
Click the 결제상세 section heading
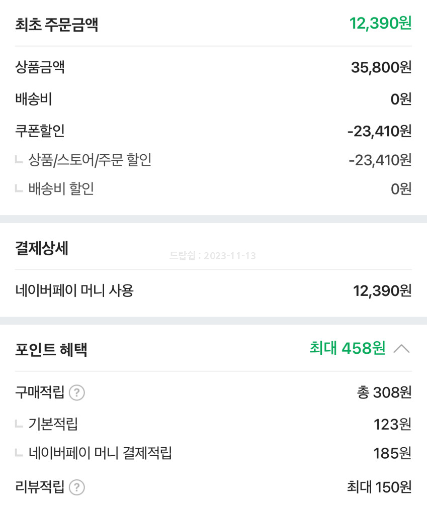42,248
